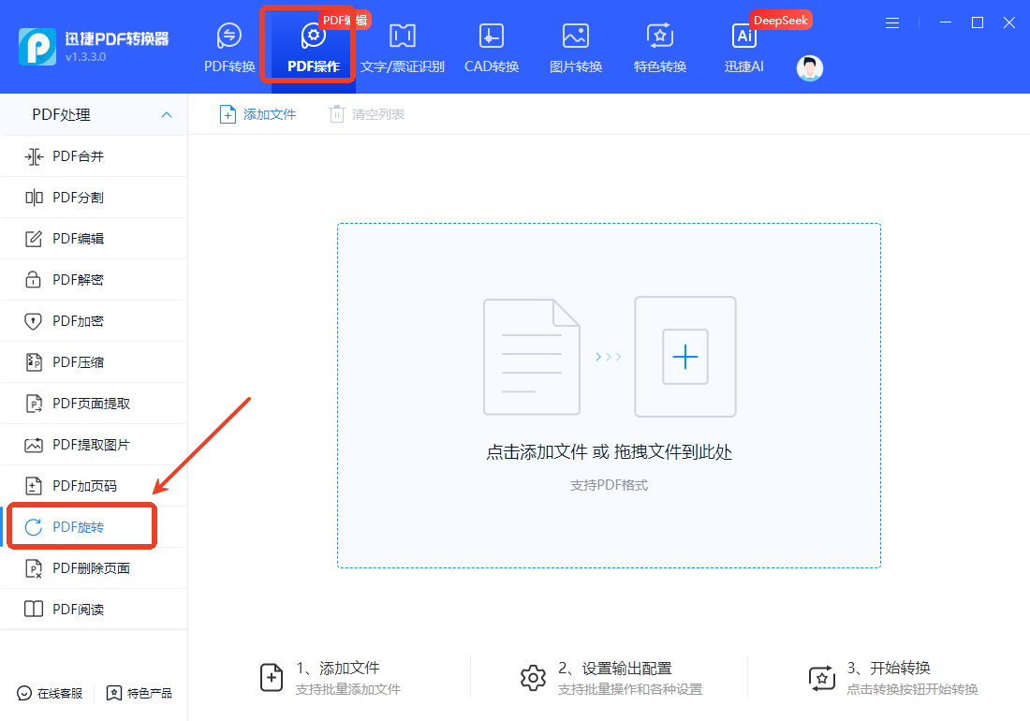Select PDF页面提取 label

coord(92,404)
